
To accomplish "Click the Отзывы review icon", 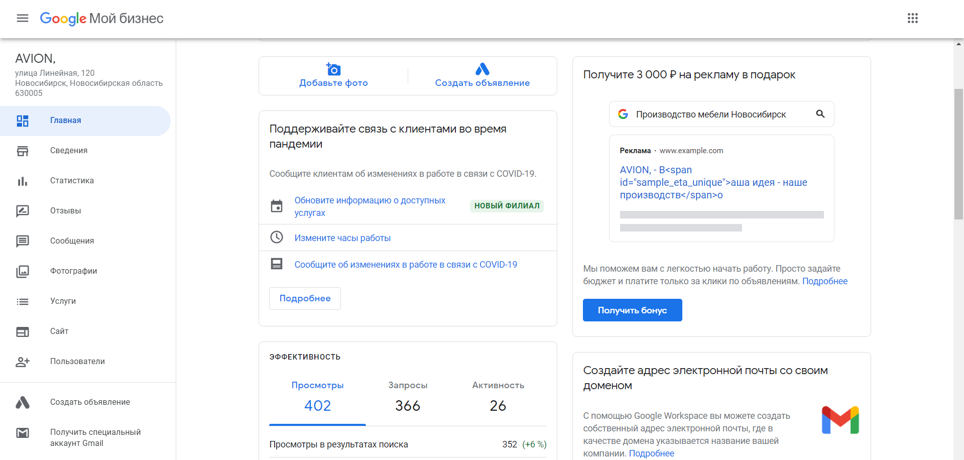I will pyautogui.click(x=23, y=211).
